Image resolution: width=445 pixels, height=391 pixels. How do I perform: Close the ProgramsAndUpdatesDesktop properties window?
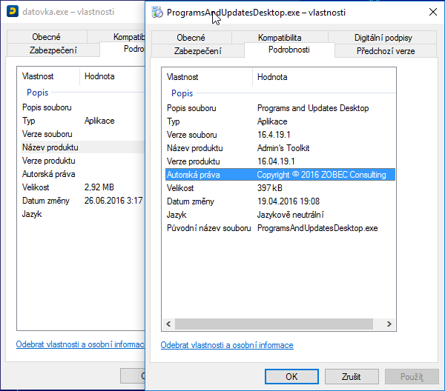click(433, 12)
